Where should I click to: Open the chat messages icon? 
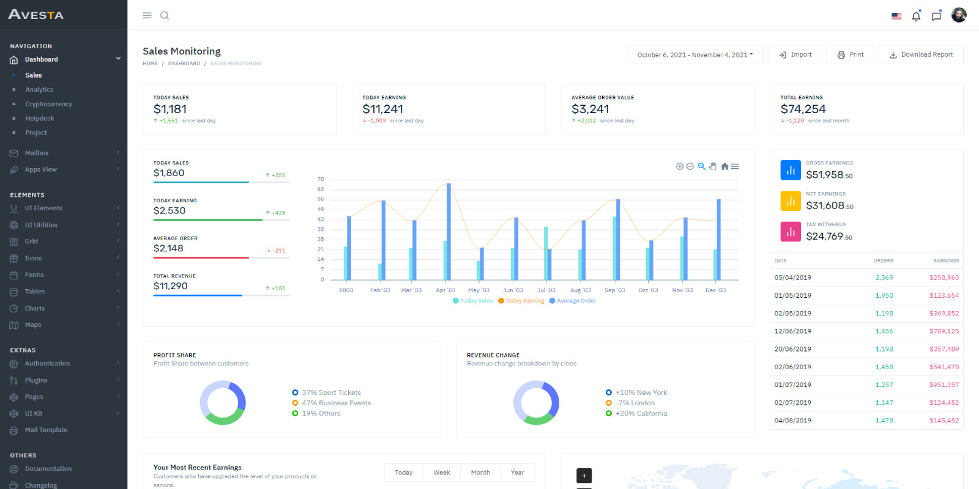(x=936, y=17)
